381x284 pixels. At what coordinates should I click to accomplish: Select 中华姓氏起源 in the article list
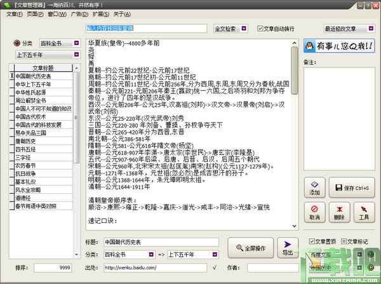click(x=41, y=92)
